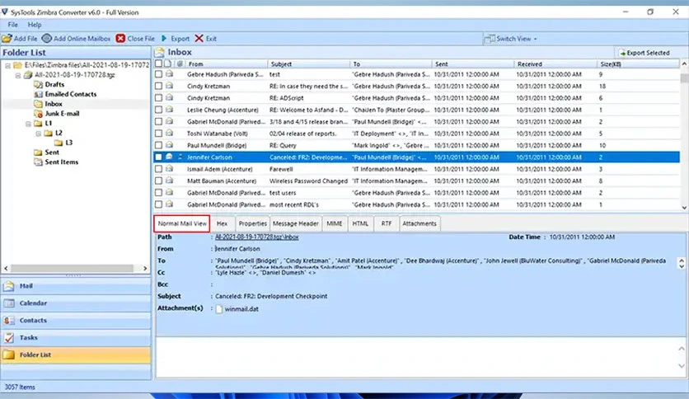Switch to the Normal Mail View tab

(x=182, y=223)
